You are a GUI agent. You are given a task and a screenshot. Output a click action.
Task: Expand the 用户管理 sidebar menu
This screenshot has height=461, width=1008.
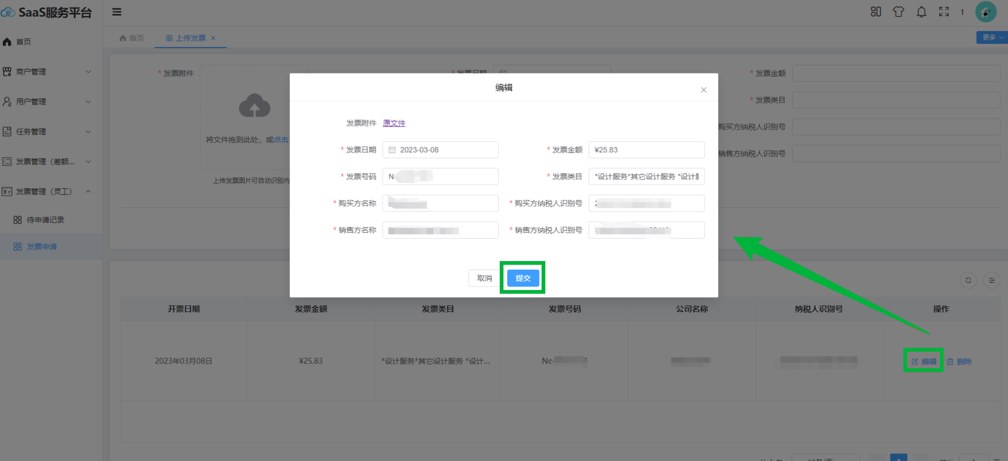pos(46,102)
